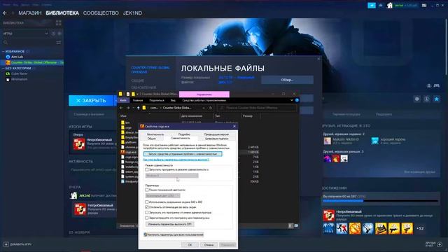
Task: Open Поделиться ribbon tab in Explorer
Action: tap(157, 100)
